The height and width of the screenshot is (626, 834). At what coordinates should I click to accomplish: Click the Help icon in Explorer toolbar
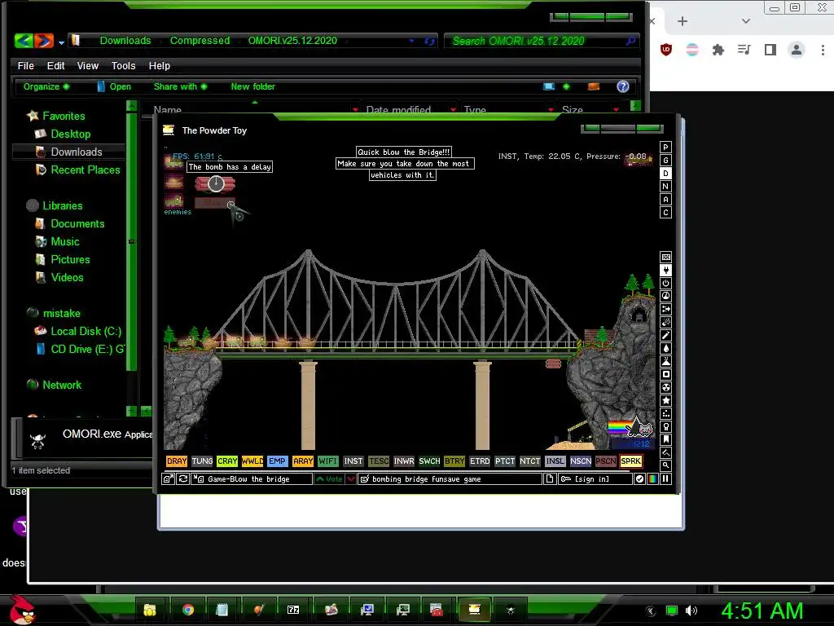click(x=623, y=86)
